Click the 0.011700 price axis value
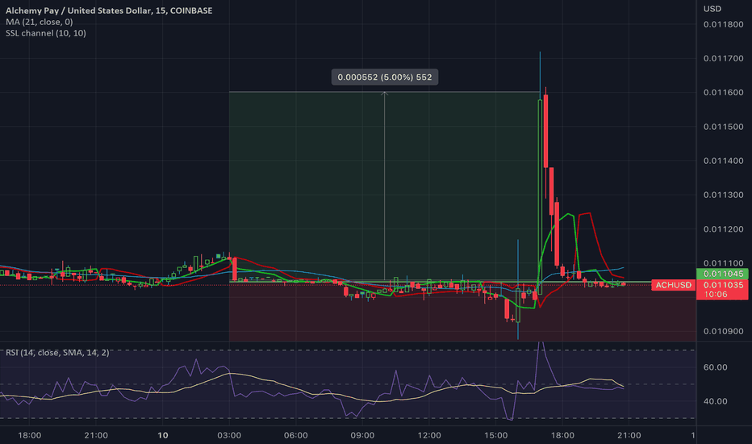Image resolution: width=752 pixels, height=444 pixels. (x=723, y=59)
